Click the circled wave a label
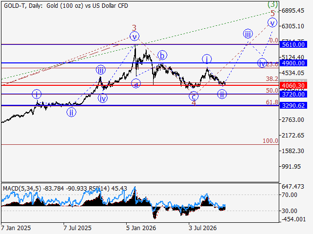The height and width of the screenshot is (234, 313). [x=136, y=83]
